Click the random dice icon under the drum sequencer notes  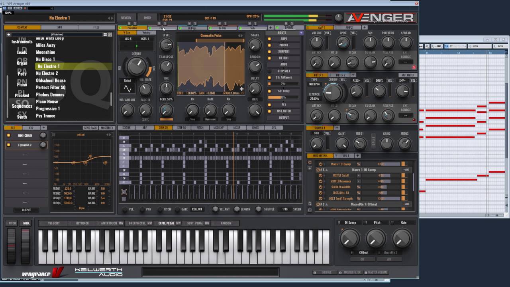tap(124, 192)
